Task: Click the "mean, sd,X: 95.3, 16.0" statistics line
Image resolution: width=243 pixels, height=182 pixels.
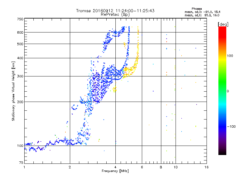Action: (x=202, y=15)
